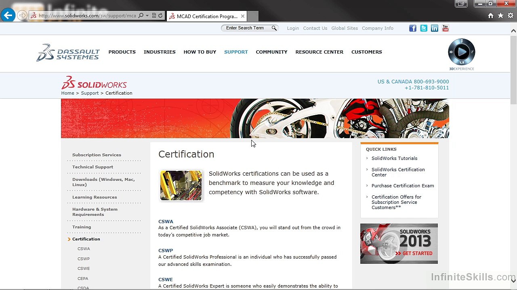
Task: Open Training in the sidebar
Action: [x=82, y=227]
